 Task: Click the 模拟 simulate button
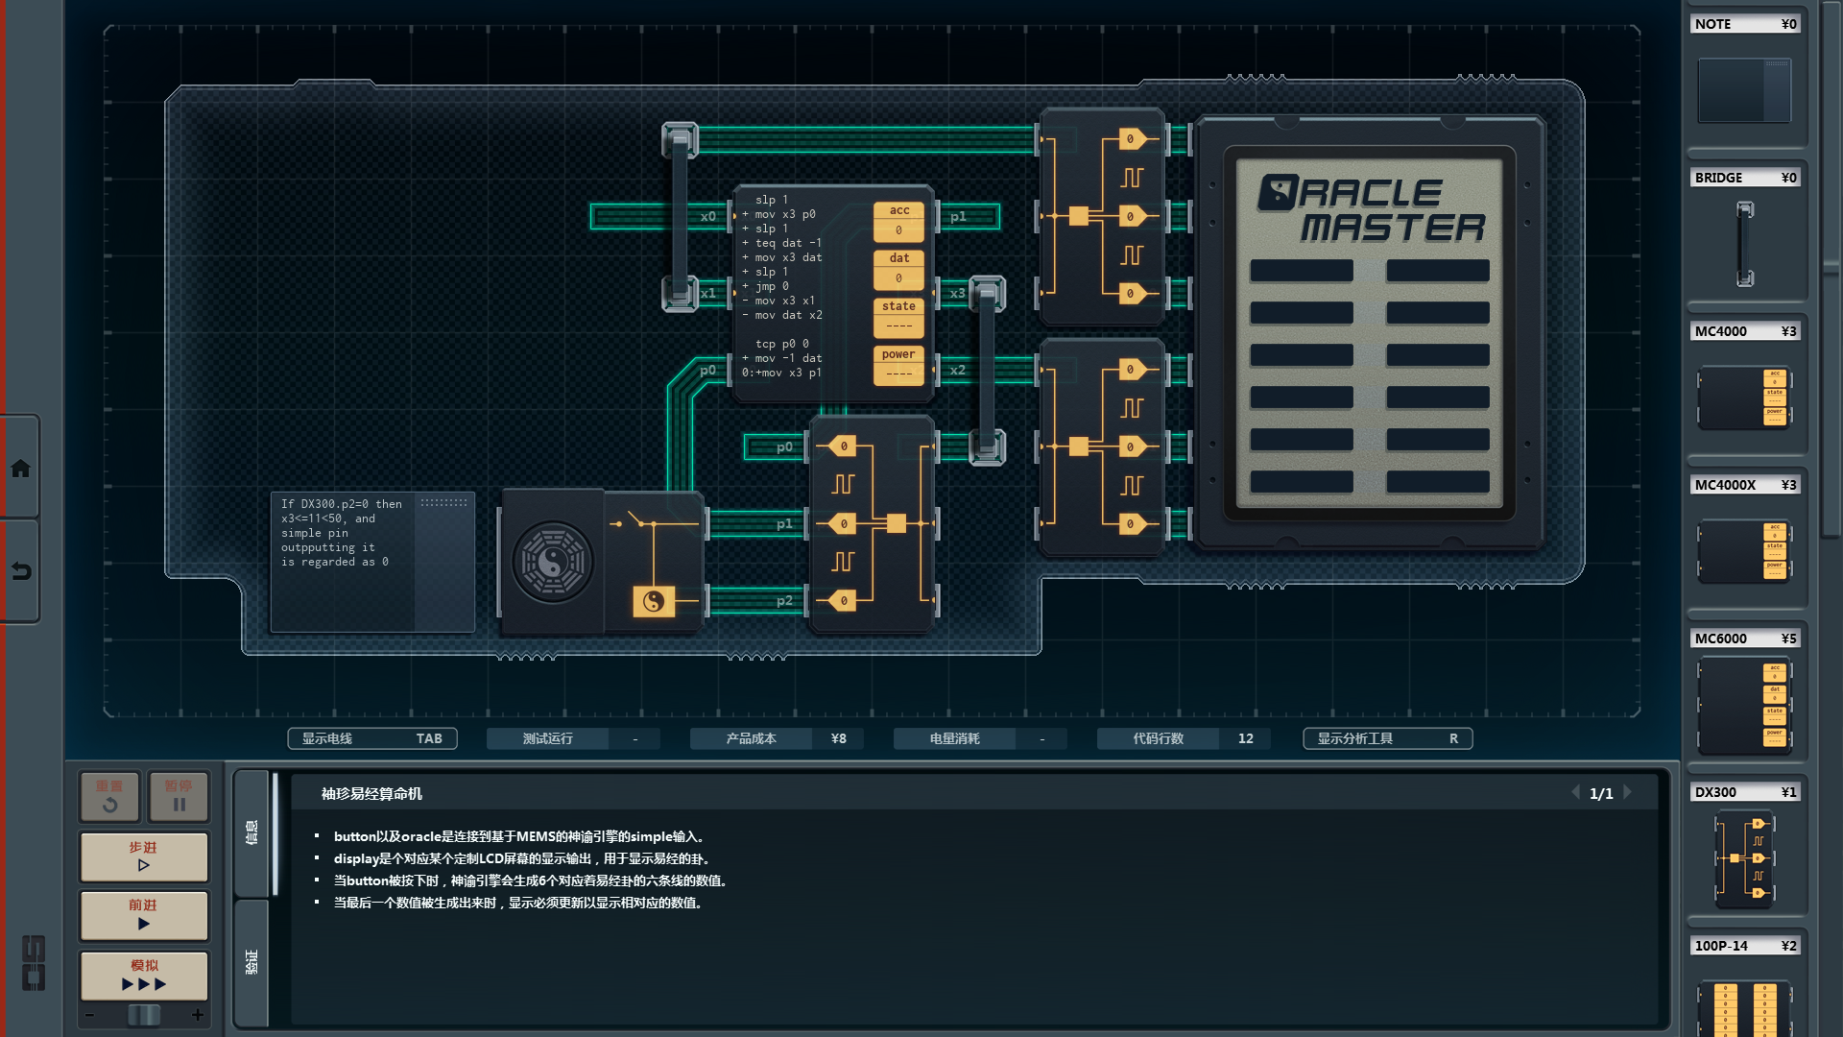(144, 975)
